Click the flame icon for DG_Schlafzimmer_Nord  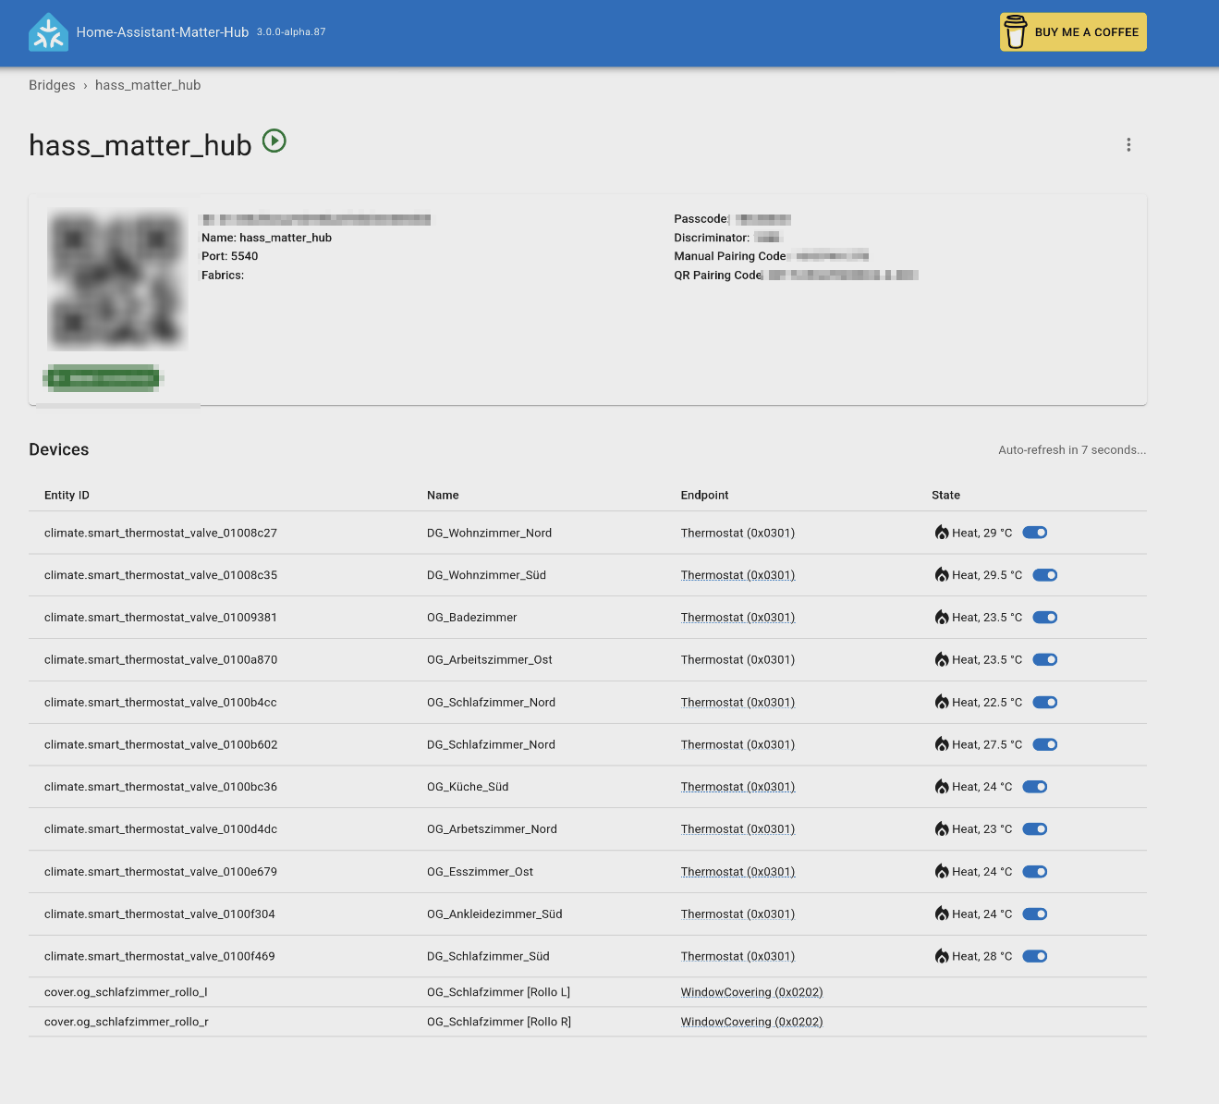coord(942,744)
